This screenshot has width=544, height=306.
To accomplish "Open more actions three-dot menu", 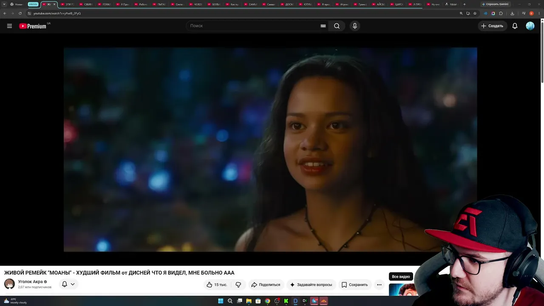I will (x=379, y=285).
